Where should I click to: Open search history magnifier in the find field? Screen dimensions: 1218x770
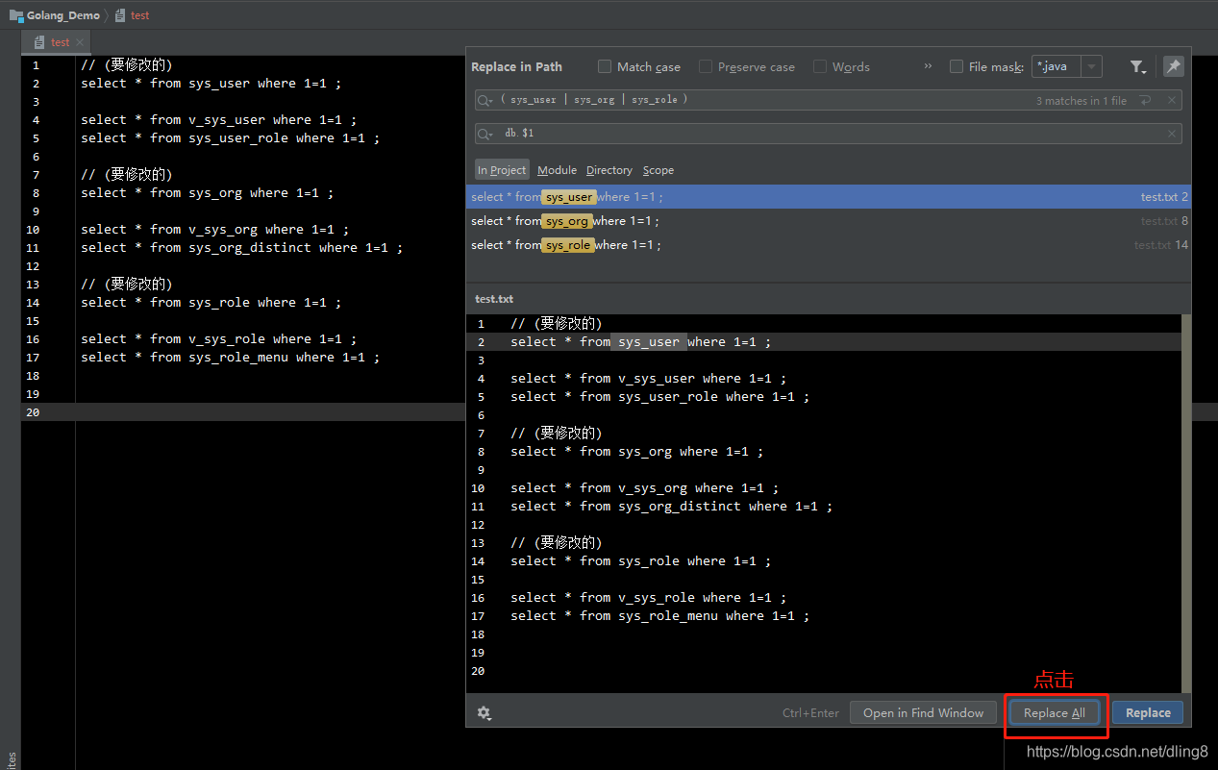pos(485,100)
